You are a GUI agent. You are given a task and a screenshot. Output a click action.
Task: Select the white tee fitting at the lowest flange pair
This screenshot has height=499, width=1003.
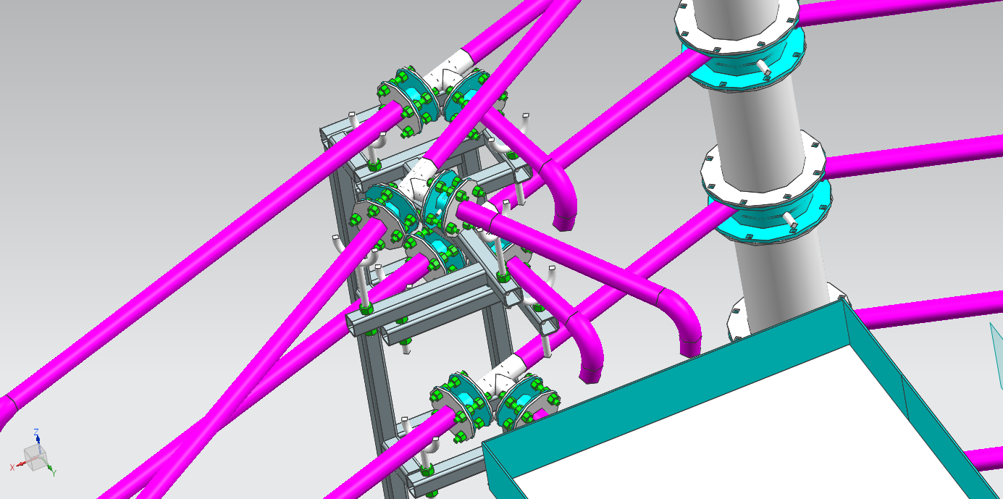click(x=502, y=377)
